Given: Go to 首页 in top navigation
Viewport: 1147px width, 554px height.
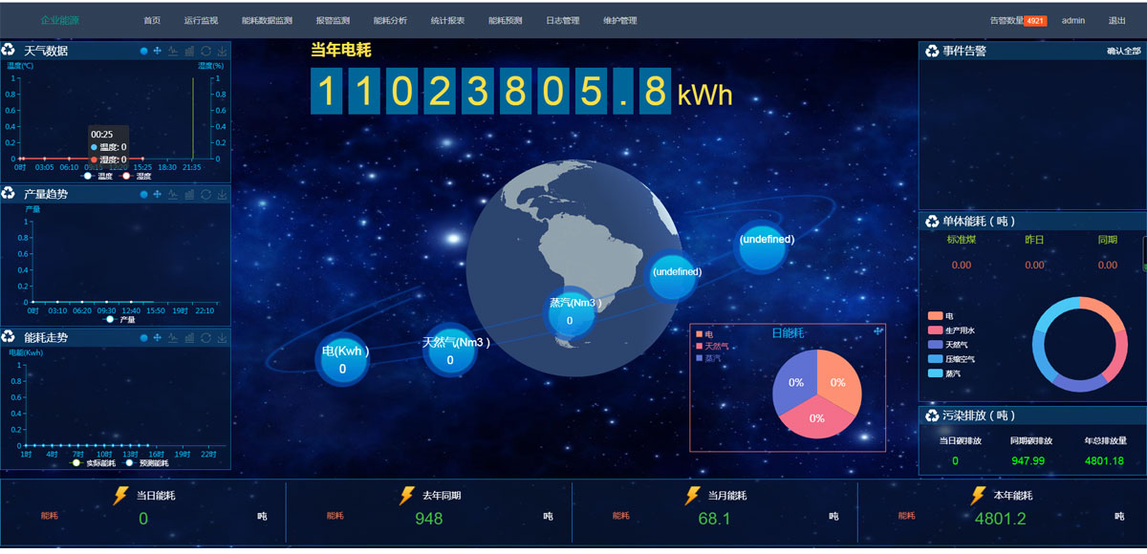Looking at the screenshot, I should click(152, 20).
